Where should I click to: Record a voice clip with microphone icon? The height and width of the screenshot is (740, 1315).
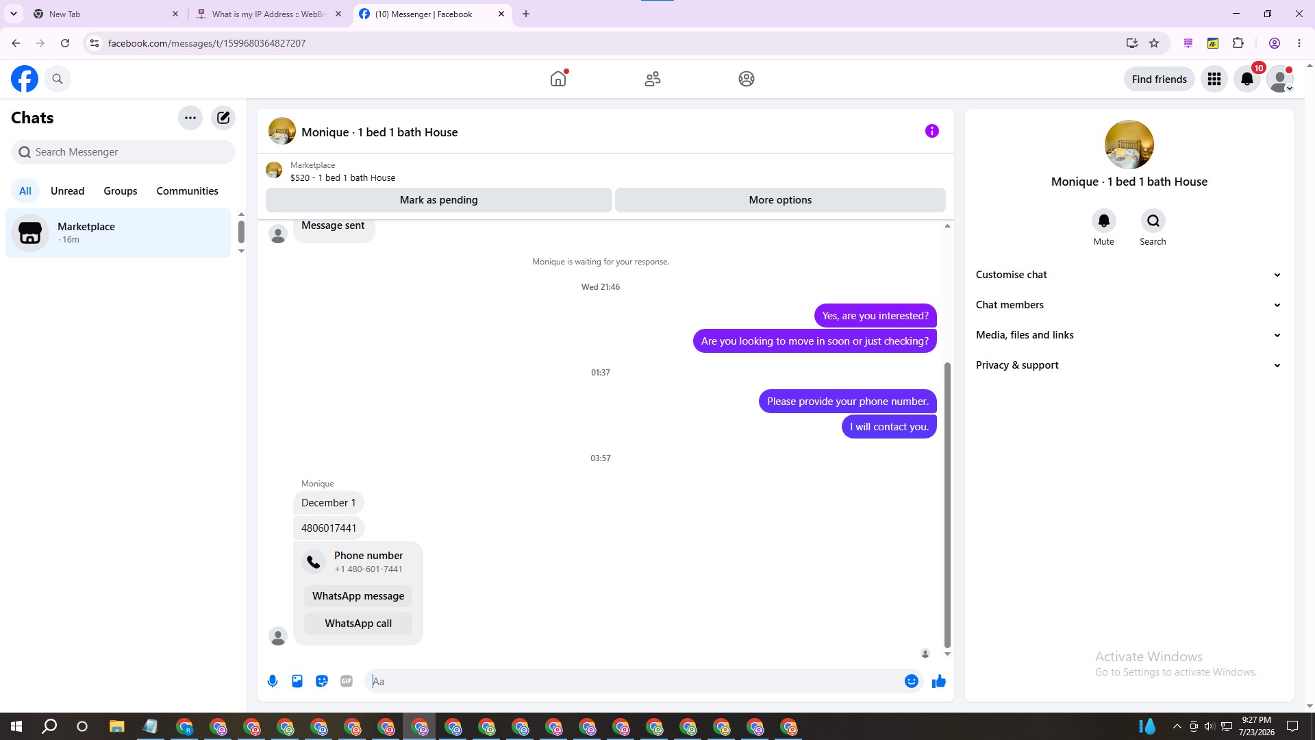point(273,681)
